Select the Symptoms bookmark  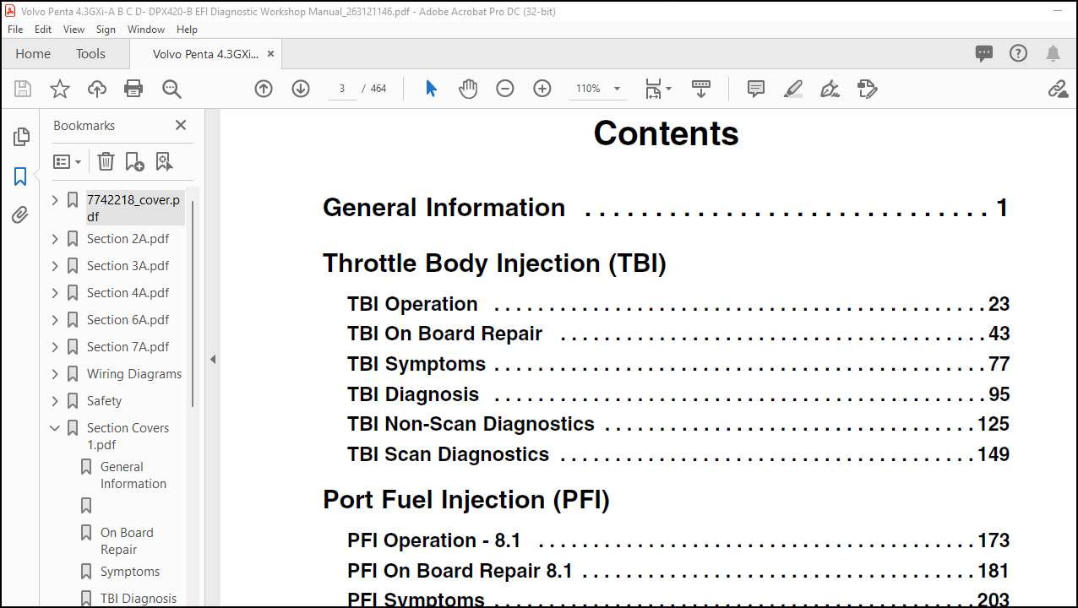130,572
